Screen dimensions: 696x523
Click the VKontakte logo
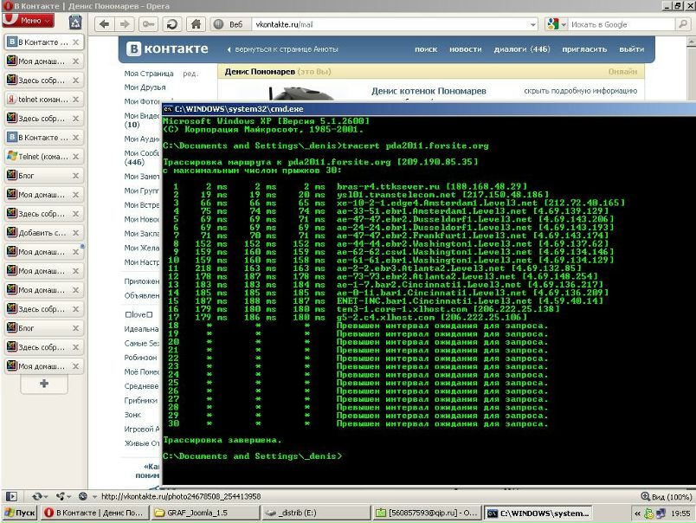(x=168, y=48)
